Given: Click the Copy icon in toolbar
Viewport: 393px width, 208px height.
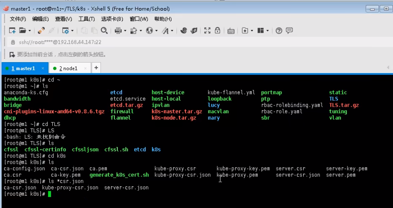Looking at the screenshot, I should (84, 31).
